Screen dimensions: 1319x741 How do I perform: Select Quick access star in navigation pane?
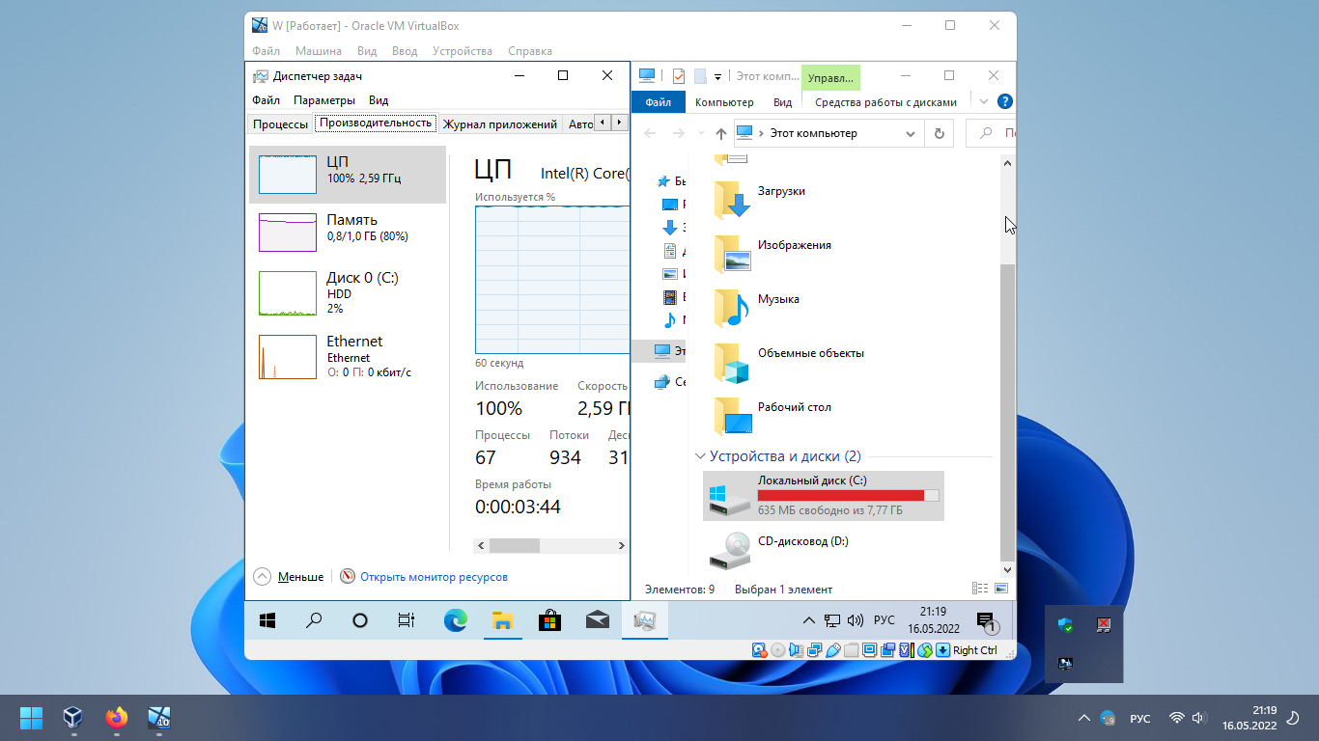point(663,180)
